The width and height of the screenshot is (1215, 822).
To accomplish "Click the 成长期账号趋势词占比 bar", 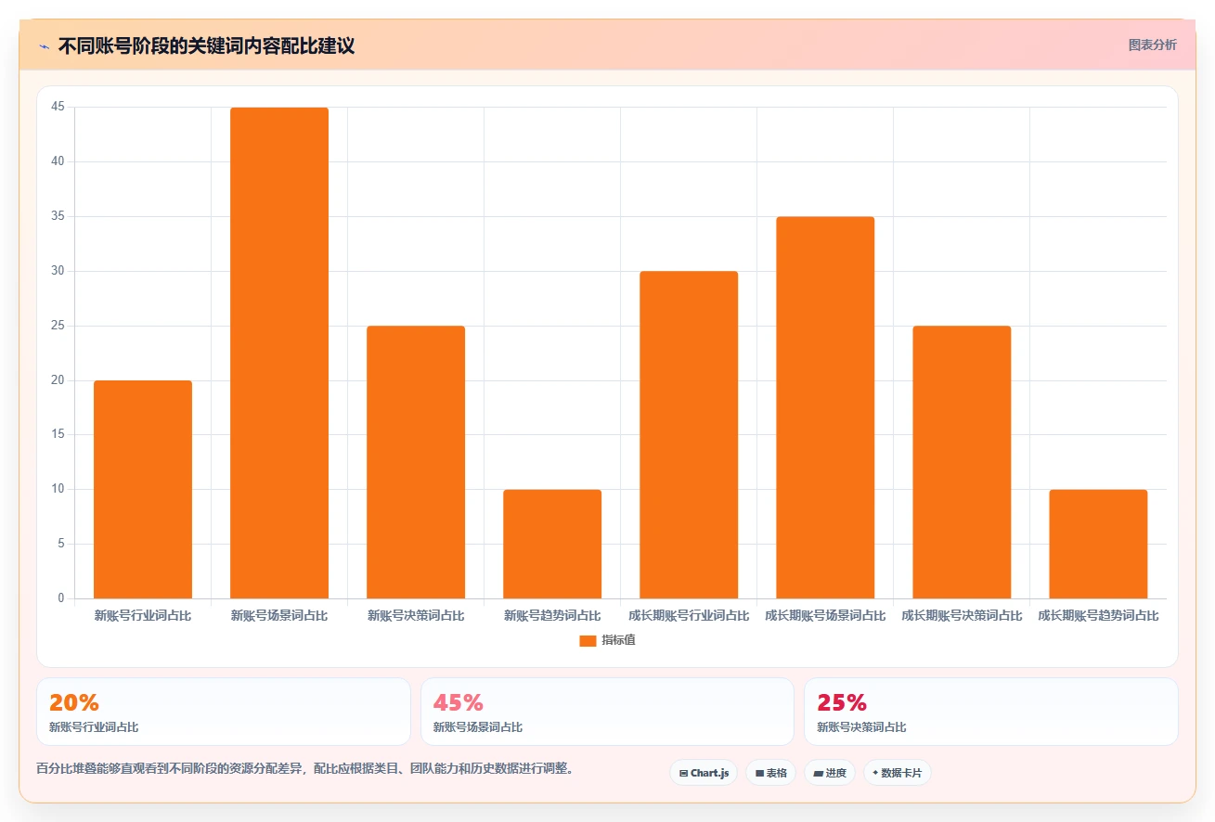I will point(1098,544).
